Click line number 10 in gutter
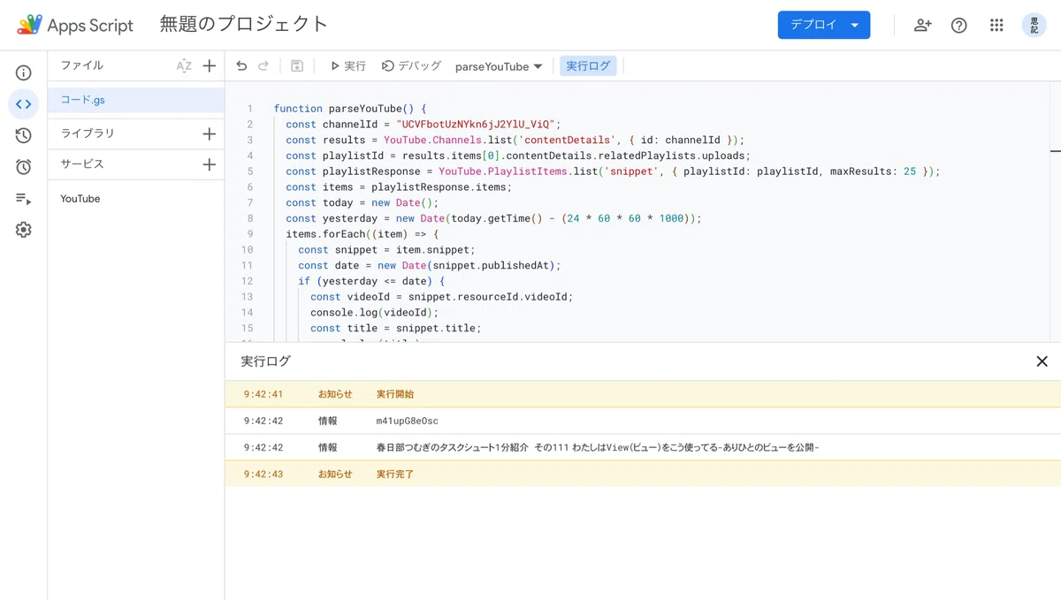This screenshot has width=1061, height=600. pyautogui.click(x=247, y=250)
